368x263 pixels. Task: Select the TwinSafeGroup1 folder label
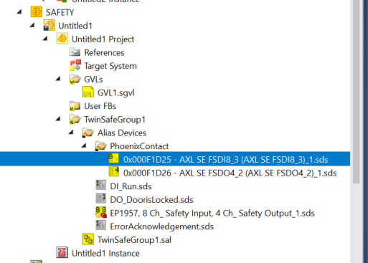[x=115, y=120]
